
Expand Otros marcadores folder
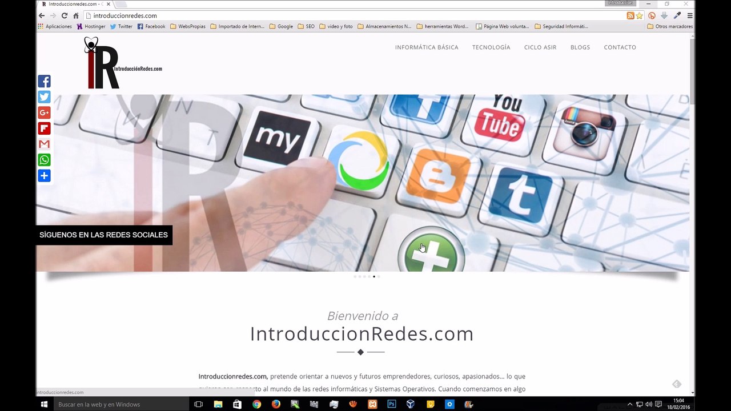tap(670, 26)
